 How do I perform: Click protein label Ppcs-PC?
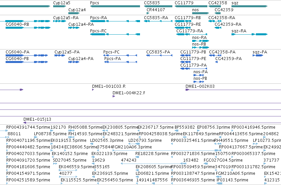point(111,52)
